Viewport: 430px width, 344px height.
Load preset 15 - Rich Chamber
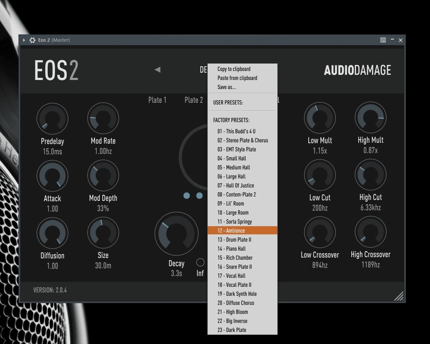[x=243, y=258]
